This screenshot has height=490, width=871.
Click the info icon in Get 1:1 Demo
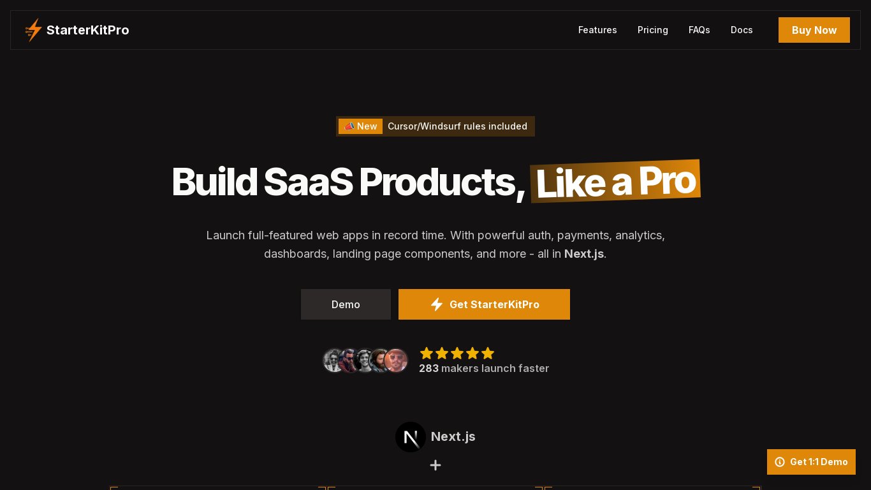point(780,462)
